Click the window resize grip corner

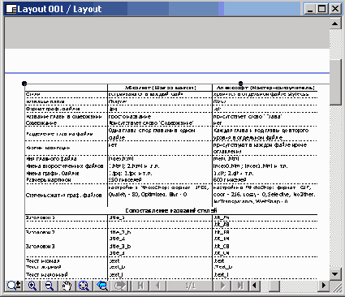336,286
